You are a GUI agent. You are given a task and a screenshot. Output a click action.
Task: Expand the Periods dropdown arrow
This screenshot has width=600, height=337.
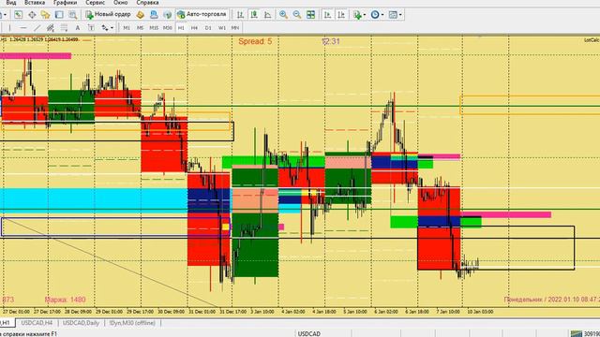[x=382, y=15]
